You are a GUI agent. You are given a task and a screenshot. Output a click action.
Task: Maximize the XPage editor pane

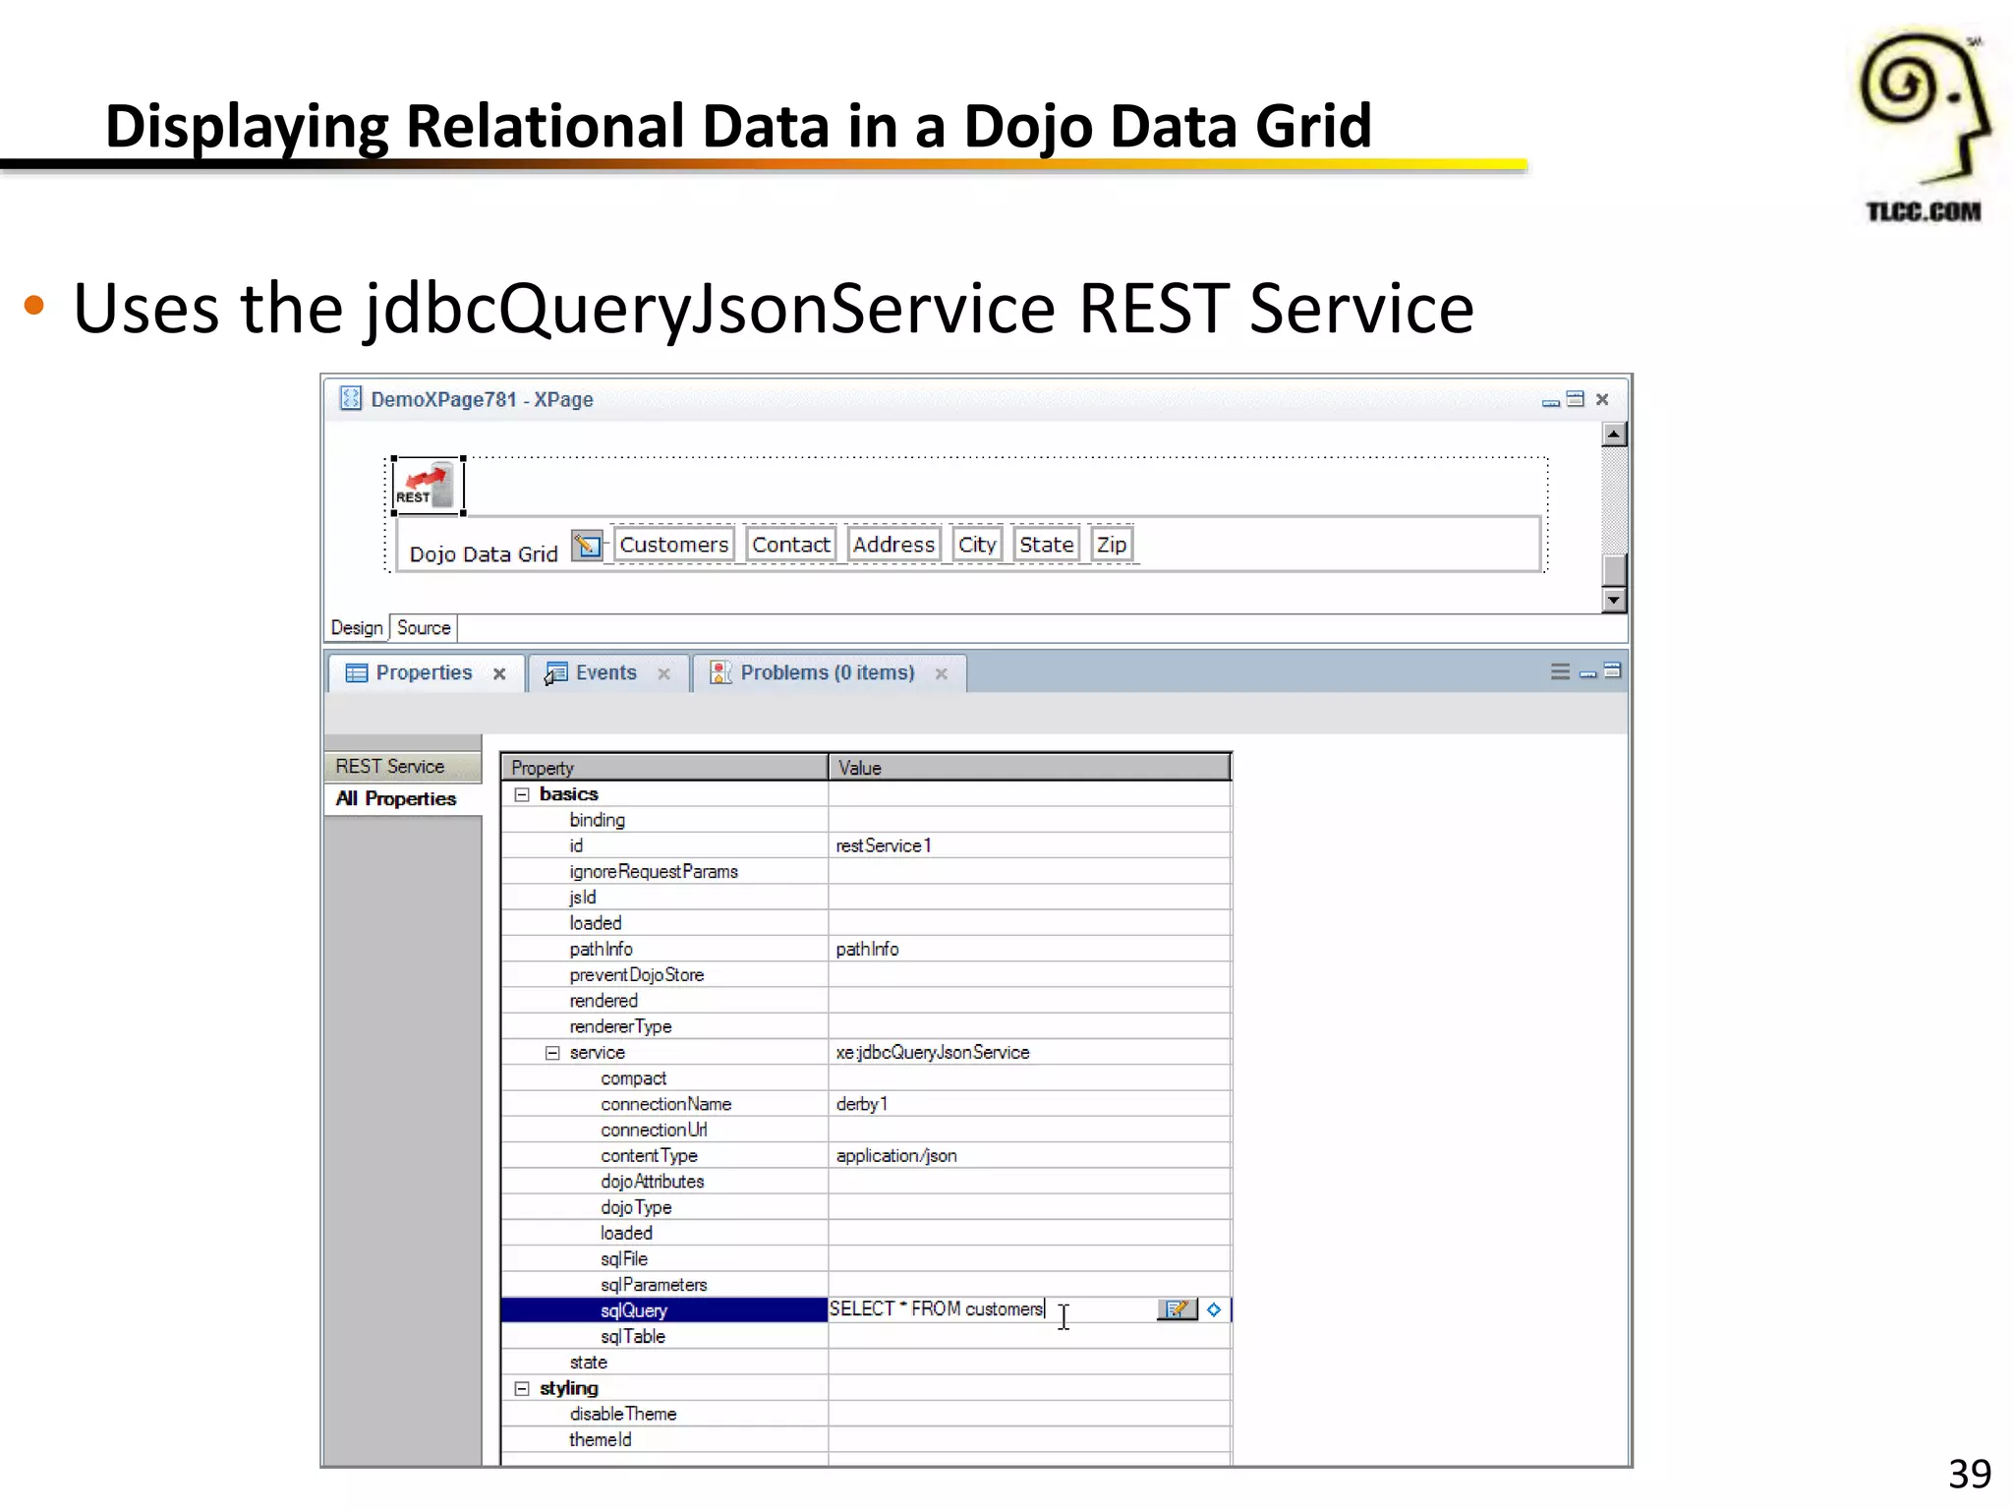coord(1576,399)
